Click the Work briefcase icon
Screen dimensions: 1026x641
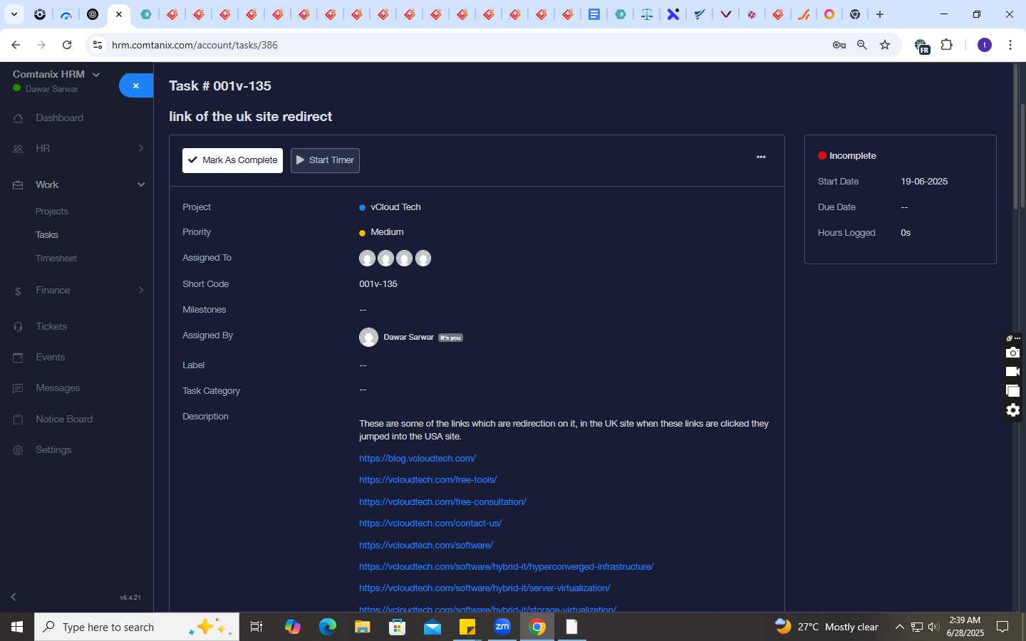click(x=18, y=185)
